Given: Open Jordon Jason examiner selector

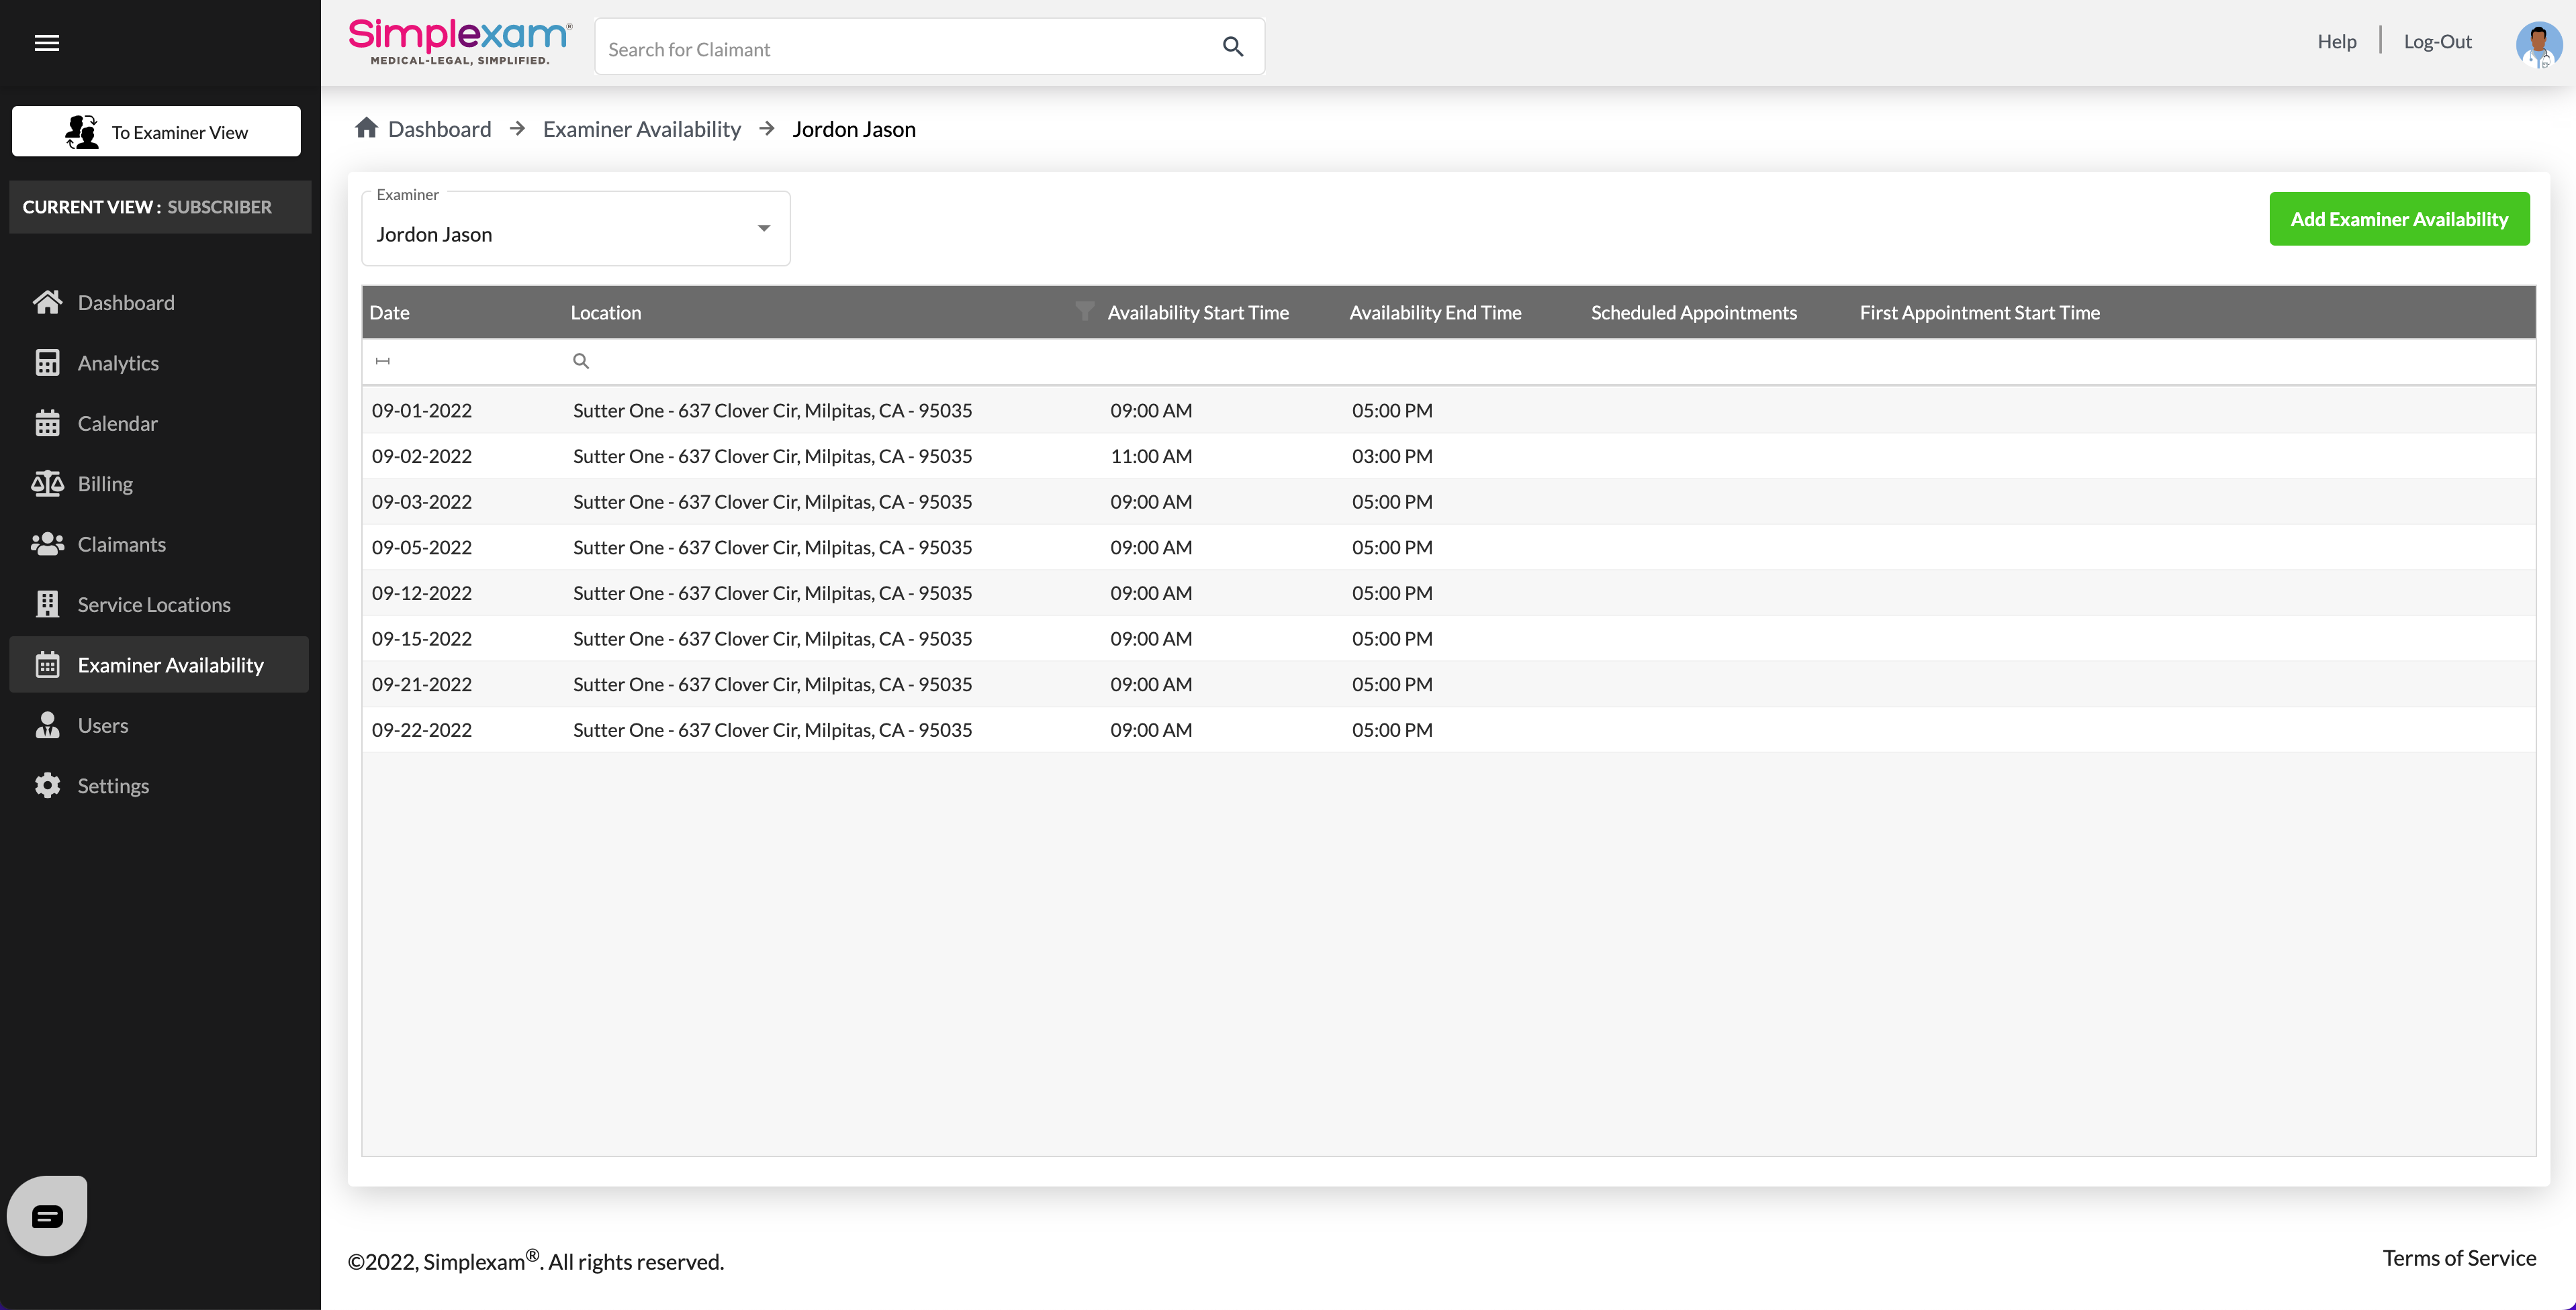Looking at the screenshot, I should click(x=560, y=233).
